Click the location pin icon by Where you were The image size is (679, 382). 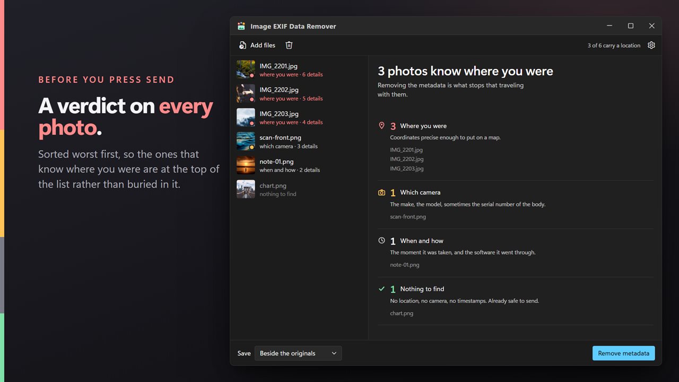point(381,126)
